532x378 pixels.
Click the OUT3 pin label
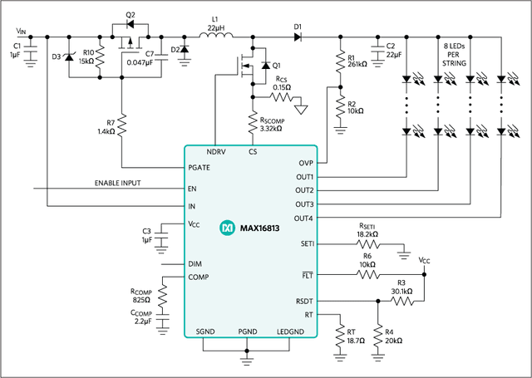tap(304, 204)
